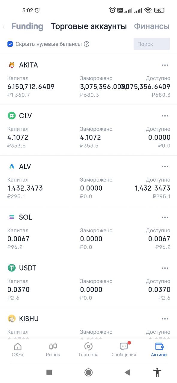Open Торговля in bottom navigation
Screen dimensions: 177x383
tap(88, 349)
